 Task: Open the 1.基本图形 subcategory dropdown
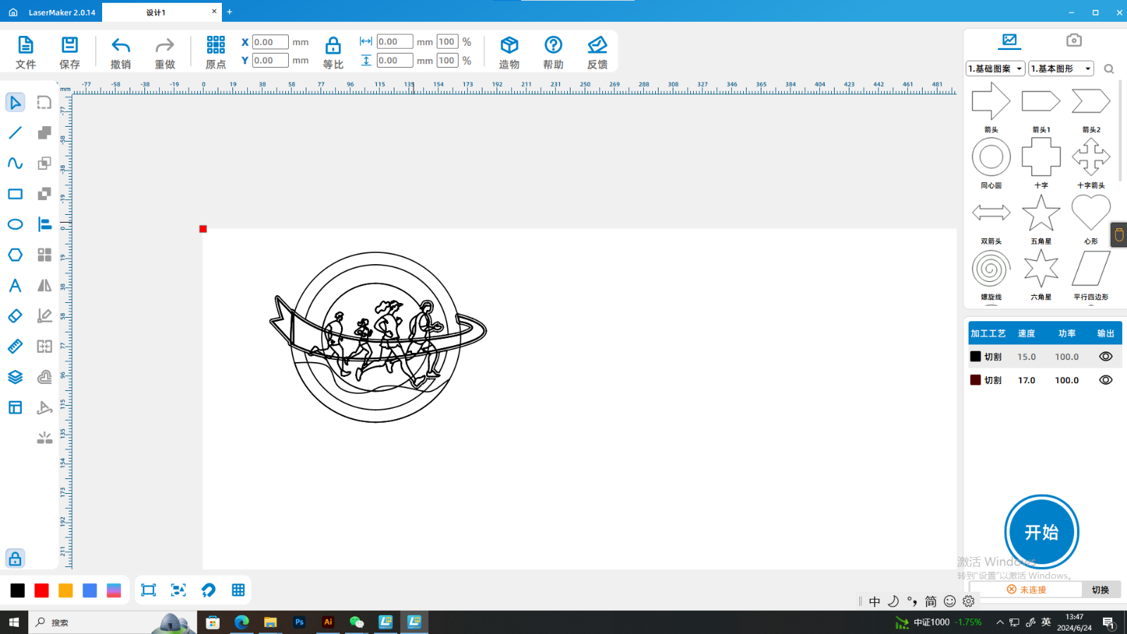(x=1061, y=68)
